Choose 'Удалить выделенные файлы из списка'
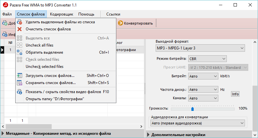The width and height of the screenshot is (258, 138). point(66,22)
